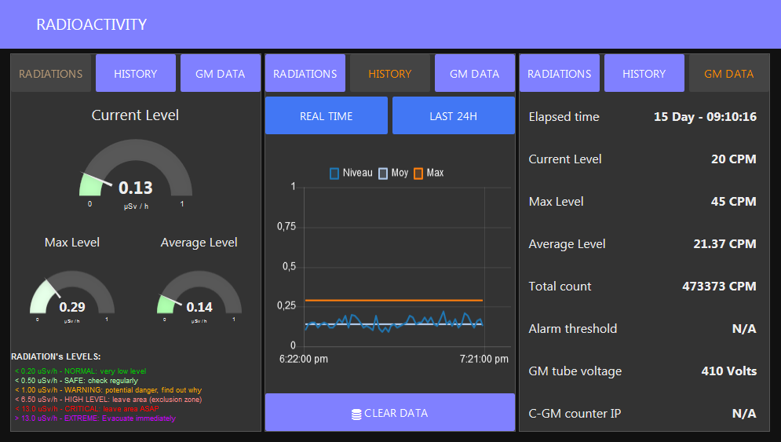Show the LAST 24H history chart
Screen dimensions: 781x442
453,115
